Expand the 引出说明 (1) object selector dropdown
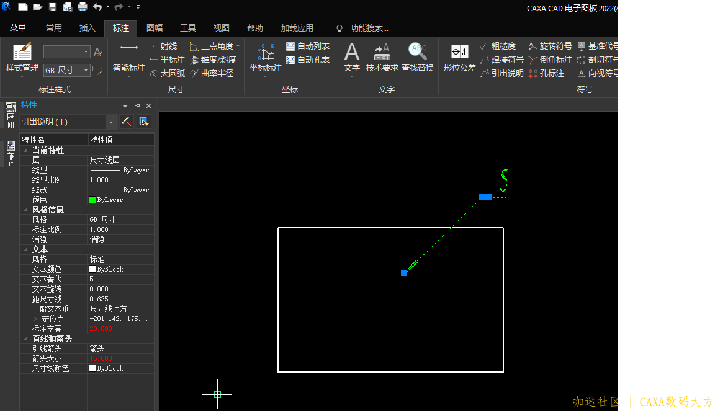This screenshot has height=411, width=715. (112, 122)
